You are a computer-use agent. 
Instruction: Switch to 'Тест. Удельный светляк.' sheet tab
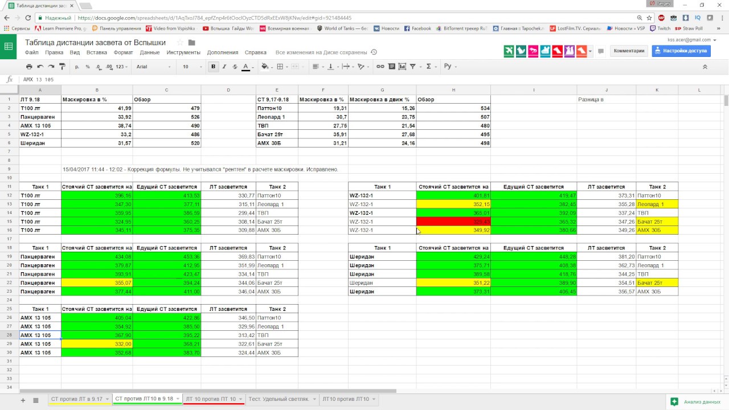click(281, 399)
